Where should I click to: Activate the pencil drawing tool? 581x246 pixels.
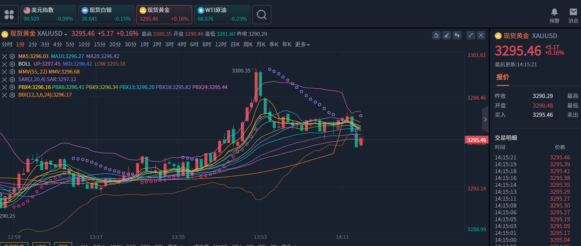pos(447,35)
